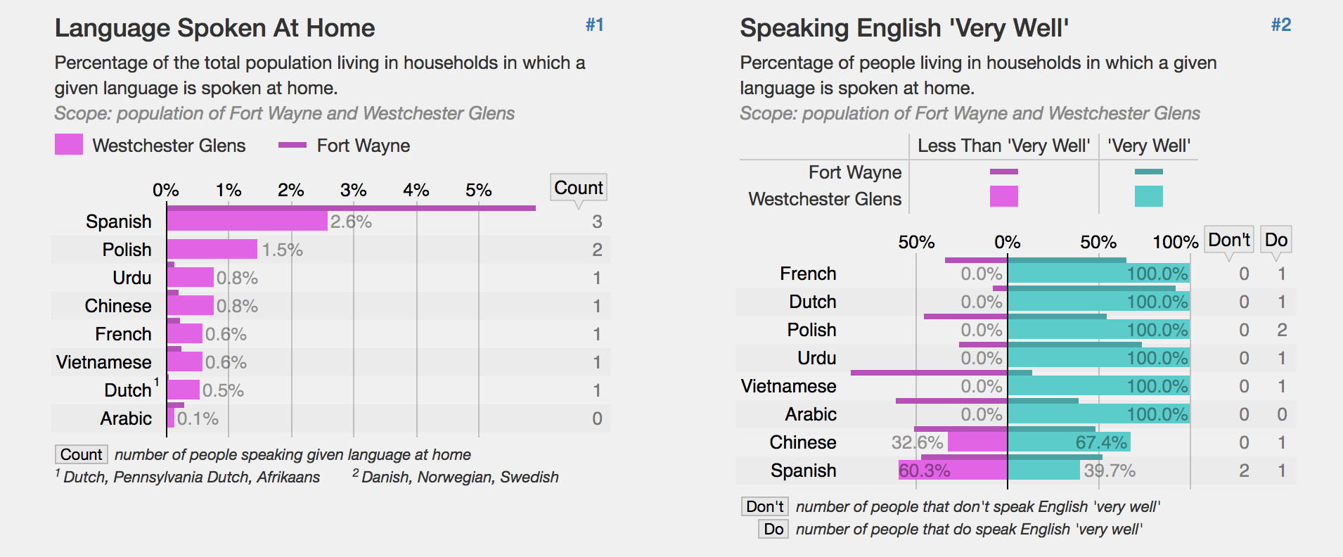
Task: Click the #2 chart anchor link
Action: 1280,25
